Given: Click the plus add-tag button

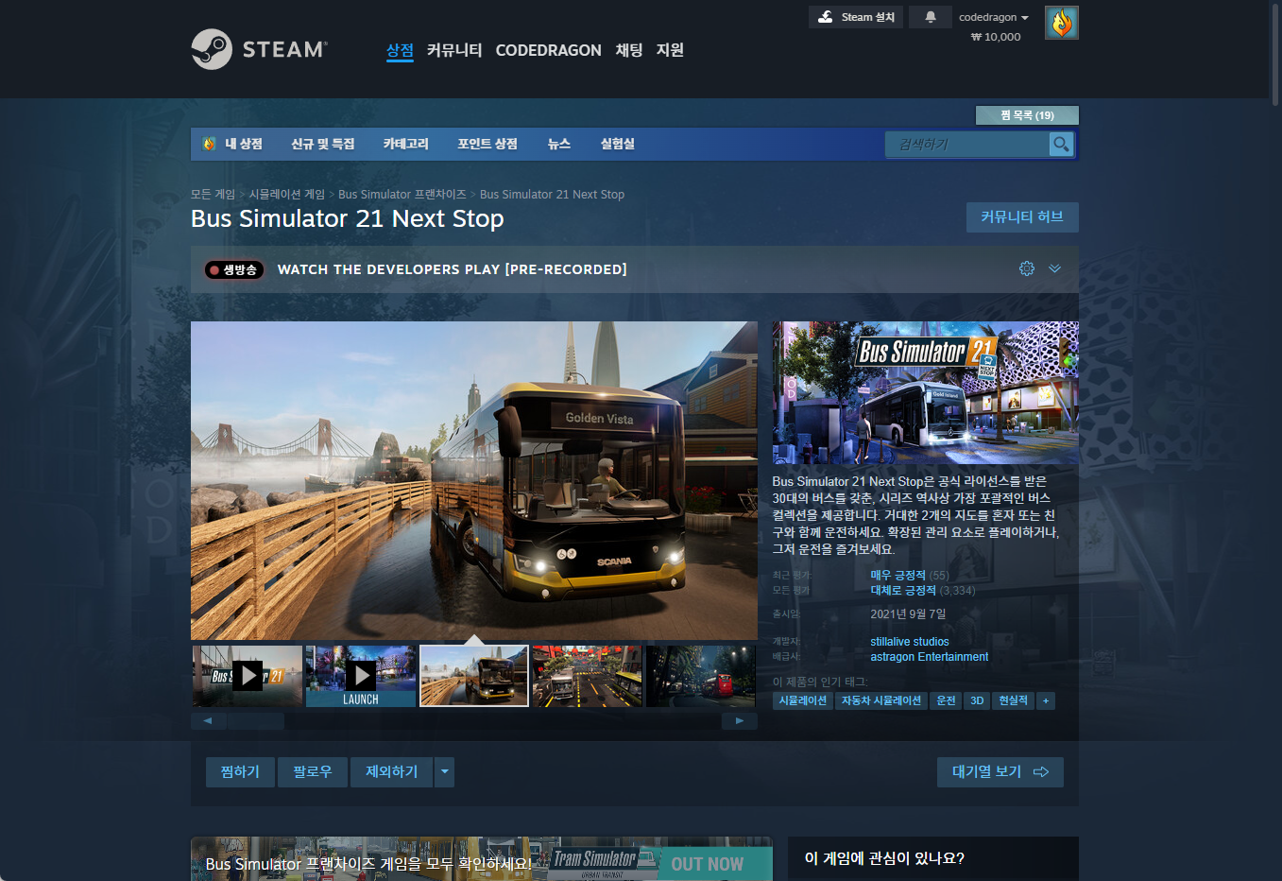Looking at the screenshot, I should (x=1046, y=700).
